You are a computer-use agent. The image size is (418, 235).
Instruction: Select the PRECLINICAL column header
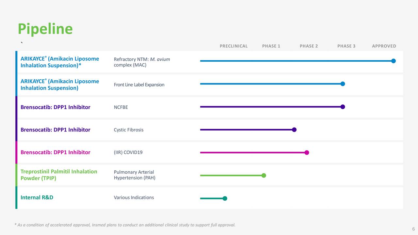tap(233, 46)
